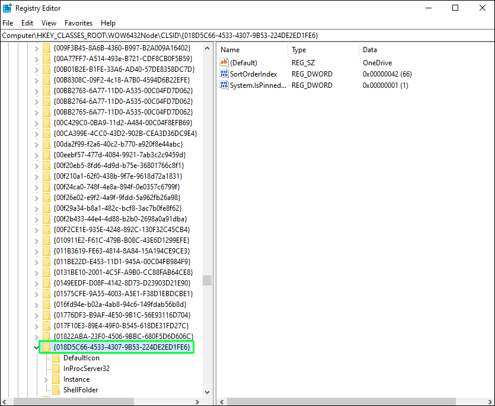Screen dimensions: 495x406
Task: Click the Registry Editor title bar icon
Action: (x=7, y=8)
